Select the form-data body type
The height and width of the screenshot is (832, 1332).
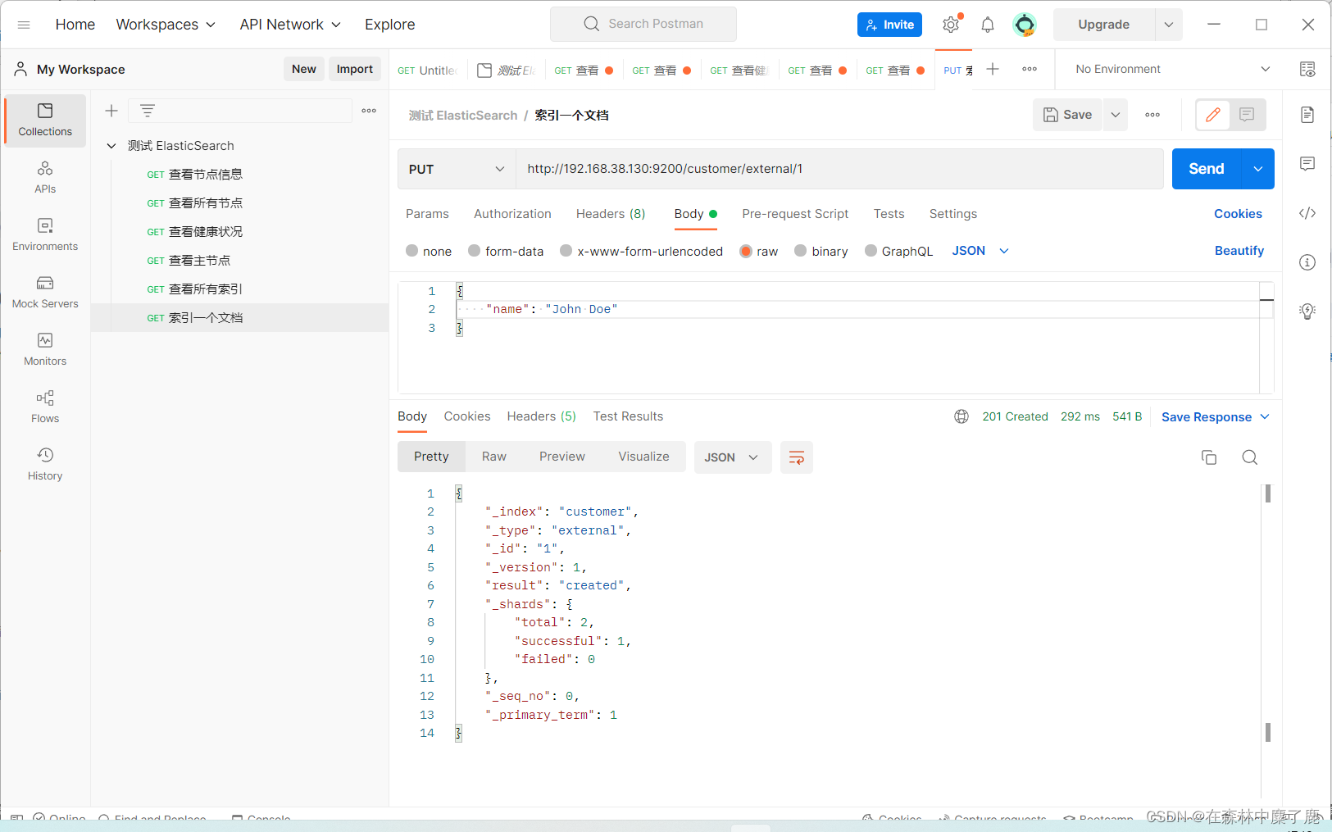[474, 251]
